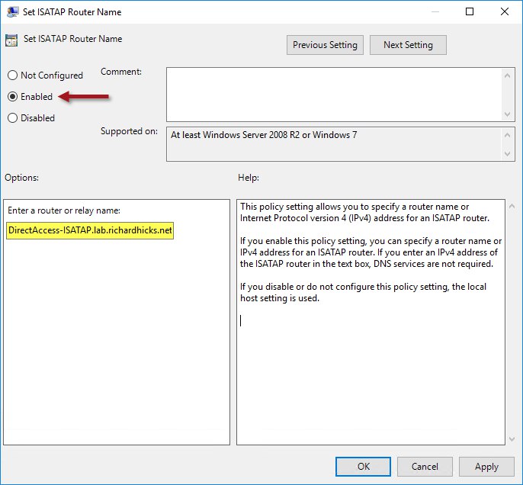Click the title bar window icon
This screenshot has width=523, height=485.
click(x=12, y=12)
